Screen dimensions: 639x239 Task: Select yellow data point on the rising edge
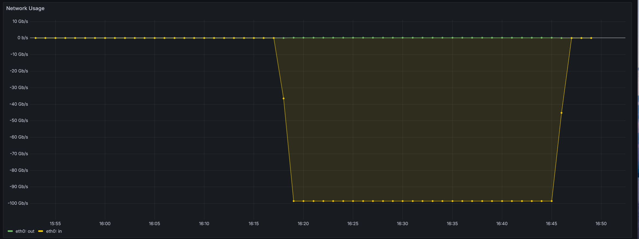click(561, 113)
